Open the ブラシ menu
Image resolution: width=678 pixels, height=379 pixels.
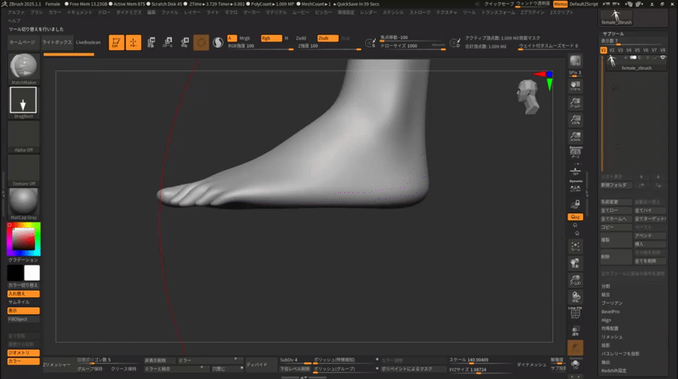[x=37, y=12]
